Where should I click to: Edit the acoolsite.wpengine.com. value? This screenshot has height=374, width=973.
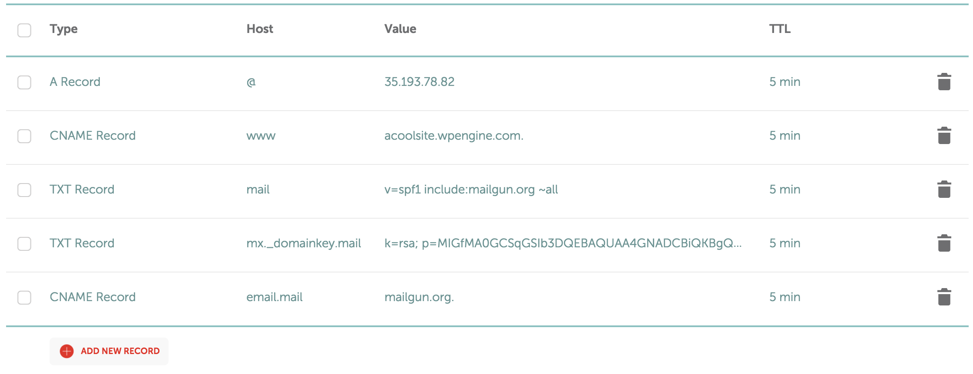[x=453, y=136]
